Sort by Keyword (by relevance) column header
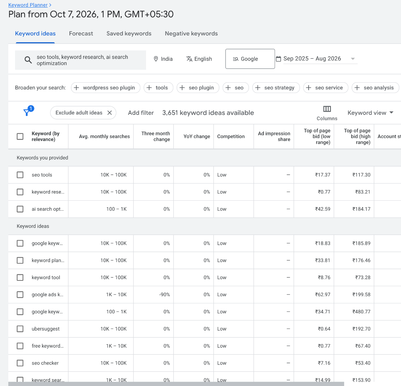401x386 pixels. click(45, 136)
